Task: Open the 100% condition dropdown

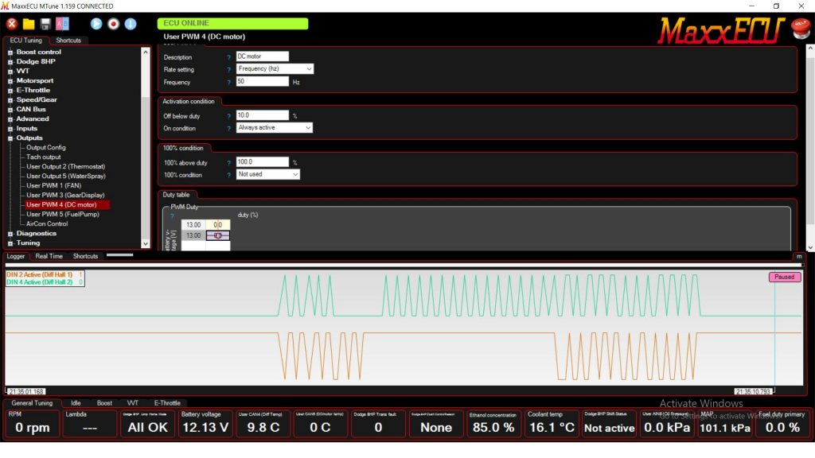Action: point(268,174)
